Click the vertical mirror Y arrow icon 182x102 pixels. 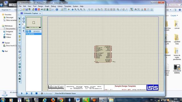pos(23,31)
